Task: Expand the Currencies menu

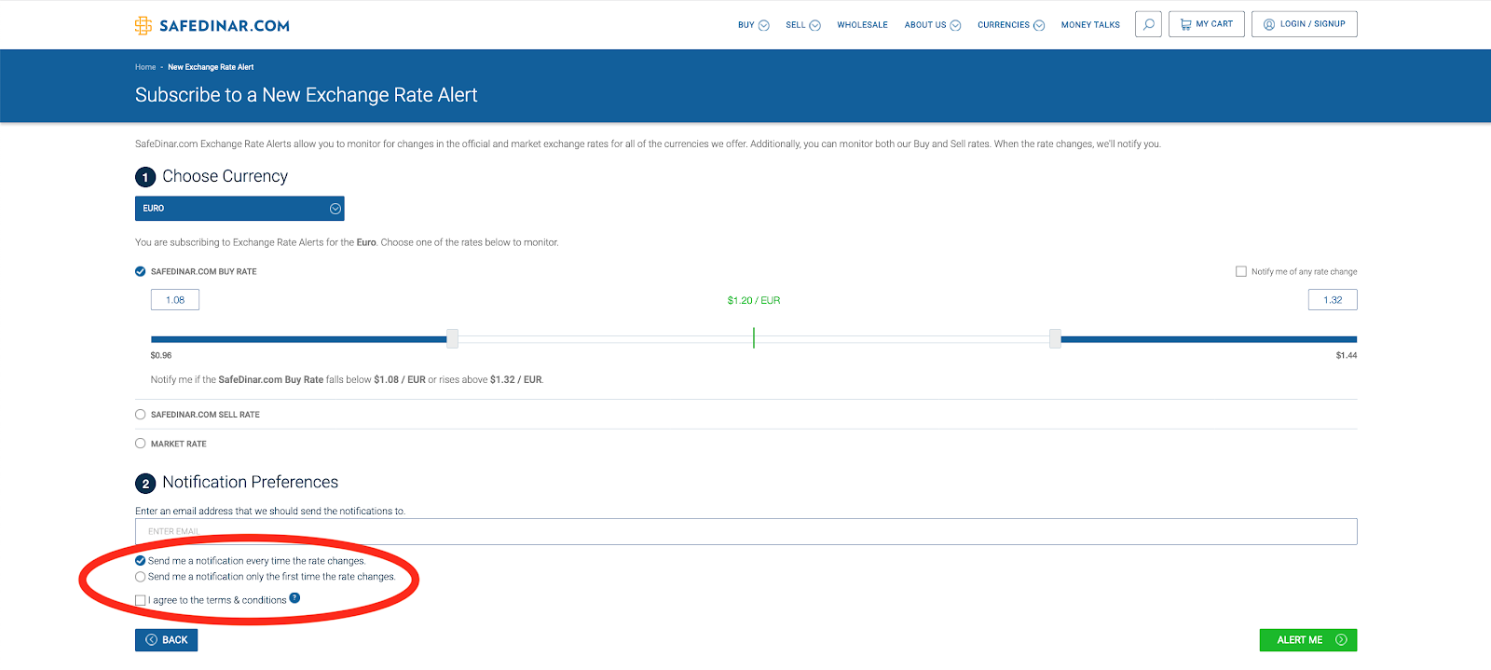Action: tap(1010, 25)
